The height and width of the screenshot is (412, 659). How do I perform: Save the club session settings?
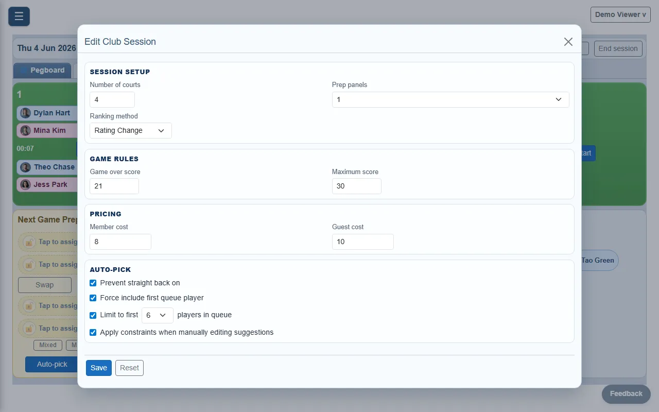pos(99,368)
